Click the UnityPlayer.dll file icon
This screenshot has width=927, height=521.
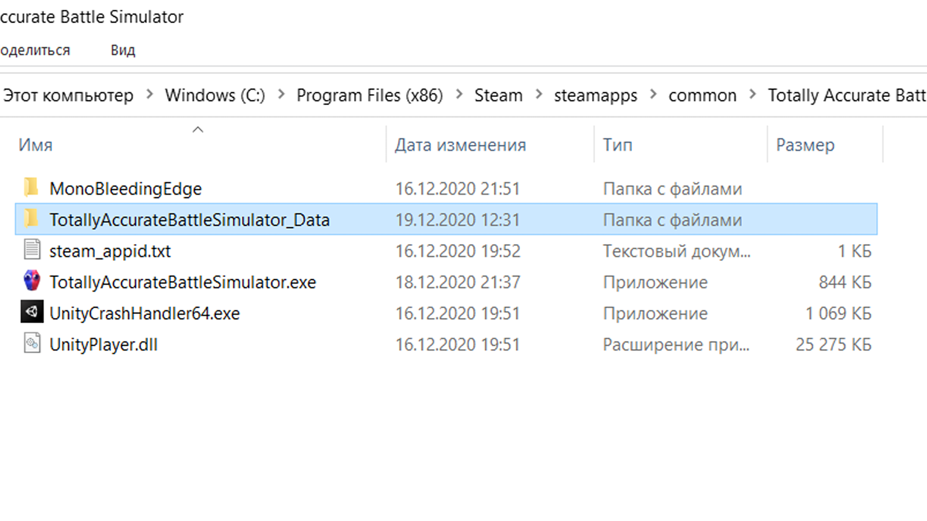point(32,344)
